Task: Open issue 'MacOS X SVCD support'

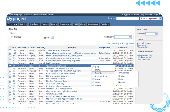Action: tap(58, 101)
